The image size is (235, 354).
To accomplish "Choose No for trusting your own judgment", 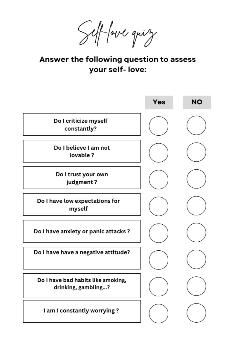I will pyautogui.click(x=196, y=179).
